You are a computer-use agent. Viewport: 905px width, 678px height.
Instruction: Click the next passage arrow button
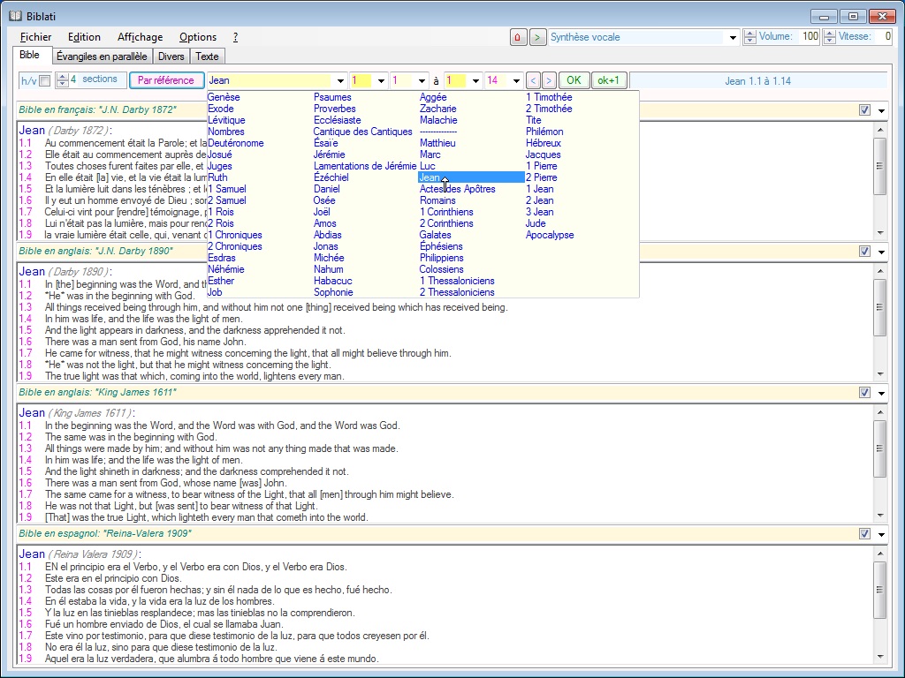coord(549,80)
